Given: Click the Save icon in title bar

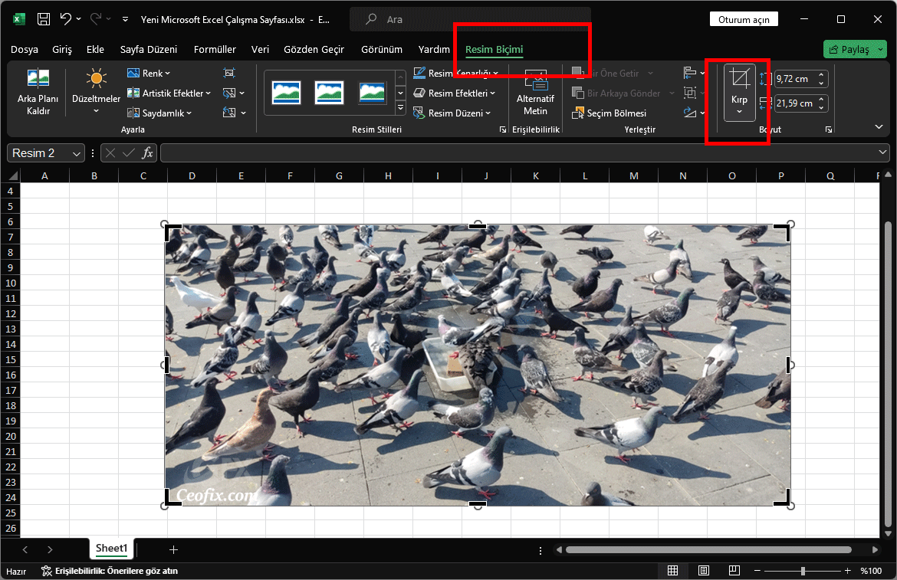Looking at the screenshot, I should [44, 19].
